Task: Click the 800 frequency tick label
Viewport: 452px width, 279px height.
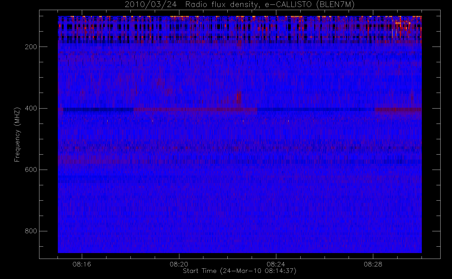Action: tap(31, 231)
